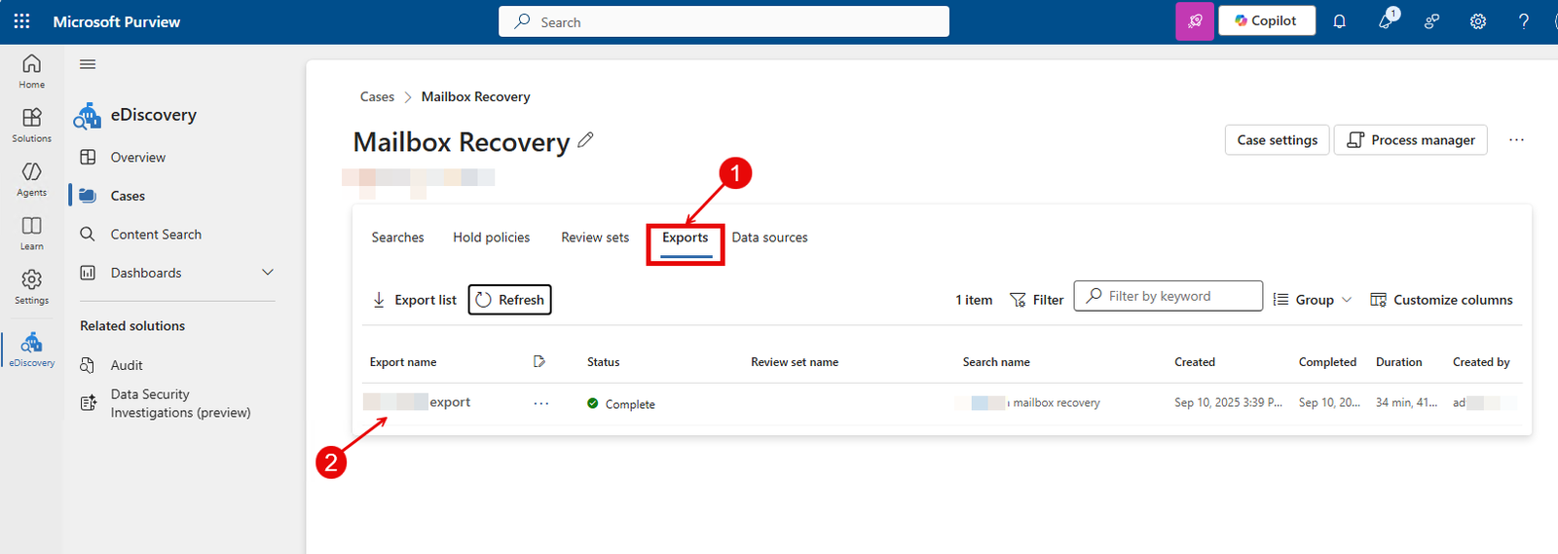Switch to the Review sets tab
1558x554 pixels.
click(x=595, y=238)
